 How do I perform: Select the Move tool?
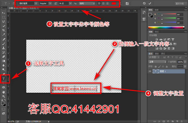pyautogui.click(x=3, y=13)
